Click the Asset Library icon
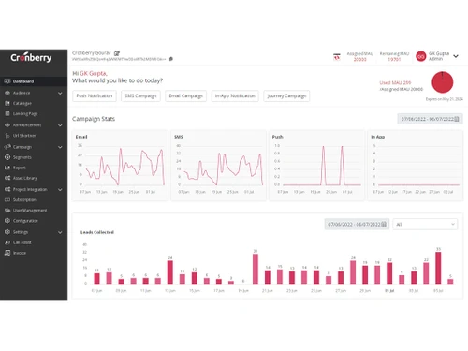Viewport: 468px width, 351px height. [7, 178]
